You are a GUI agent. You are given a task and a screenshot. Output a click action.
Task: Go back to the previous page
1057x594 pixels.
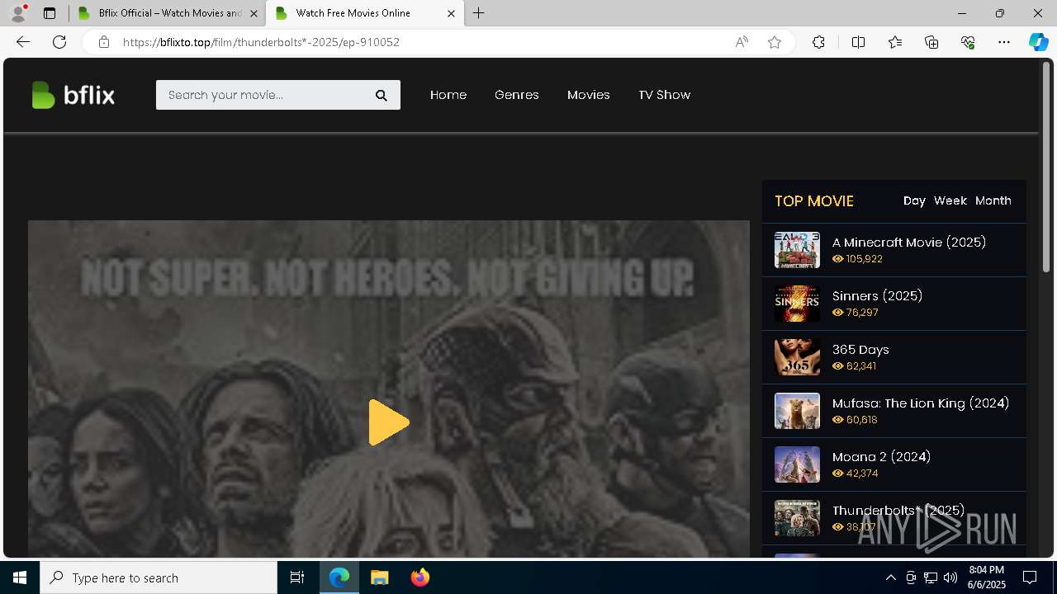click(23, 42)
